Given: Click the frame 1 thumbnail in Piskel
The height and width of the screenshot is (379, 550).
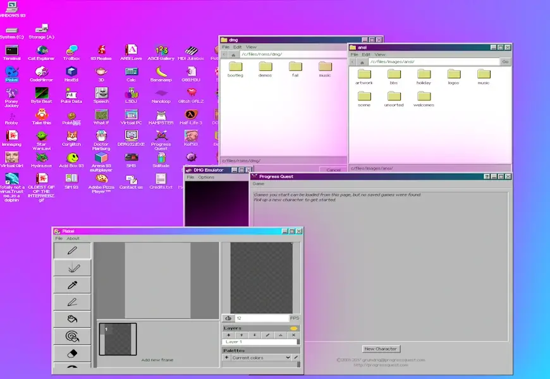Looking at the screenshot, I should [118, 339].
